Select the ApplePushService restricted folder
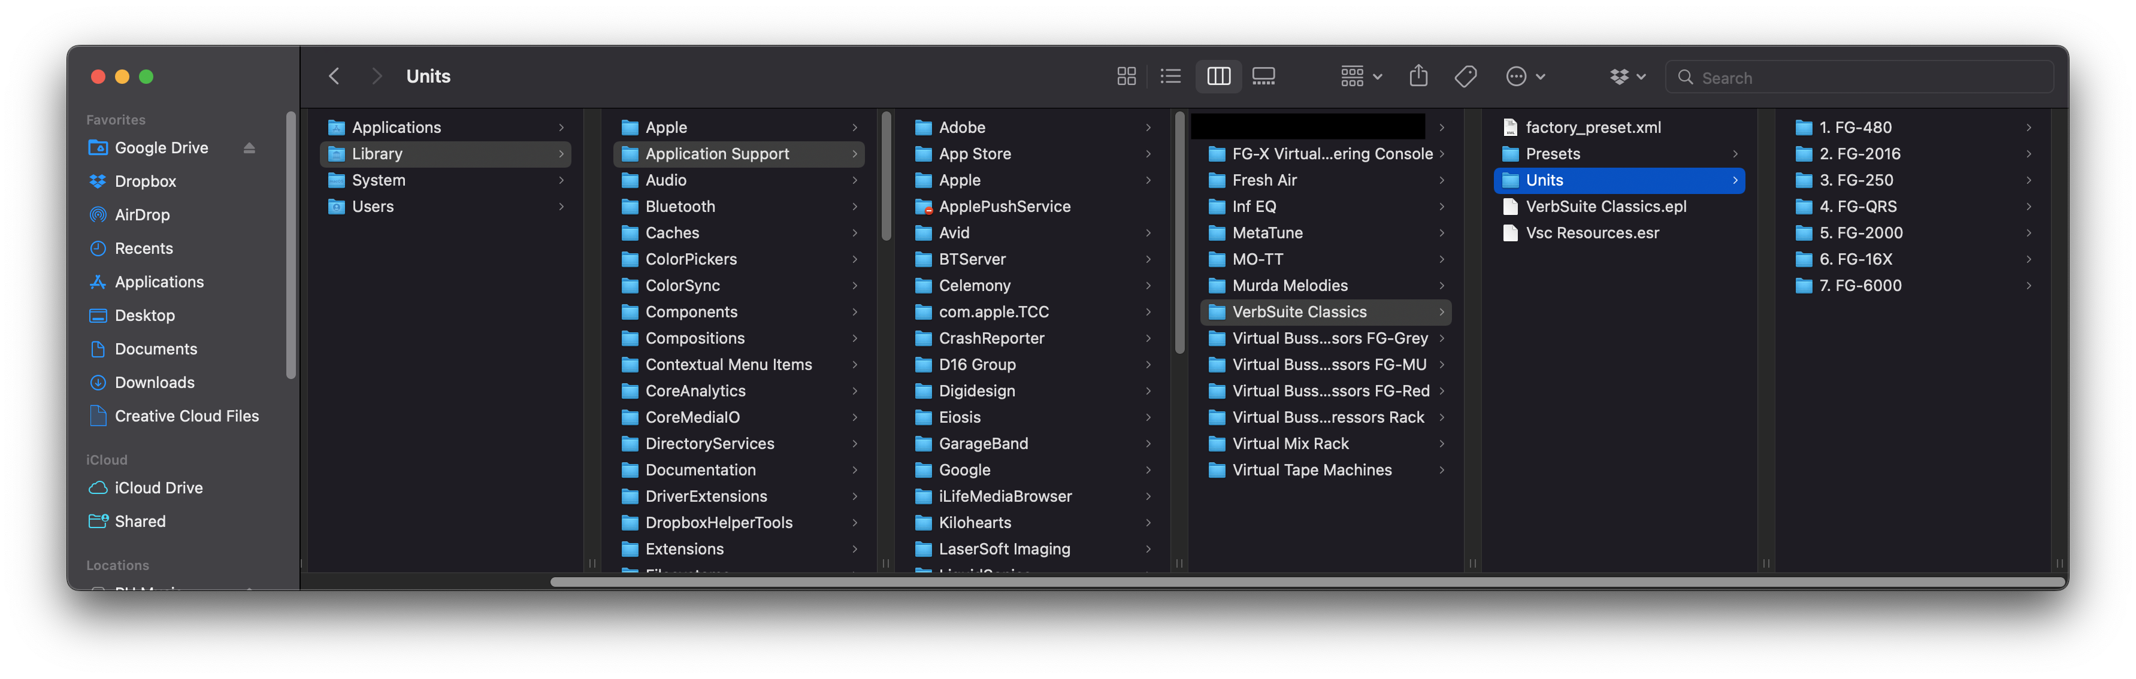Screen dimensions: 2136x679 click(1032, 207)
